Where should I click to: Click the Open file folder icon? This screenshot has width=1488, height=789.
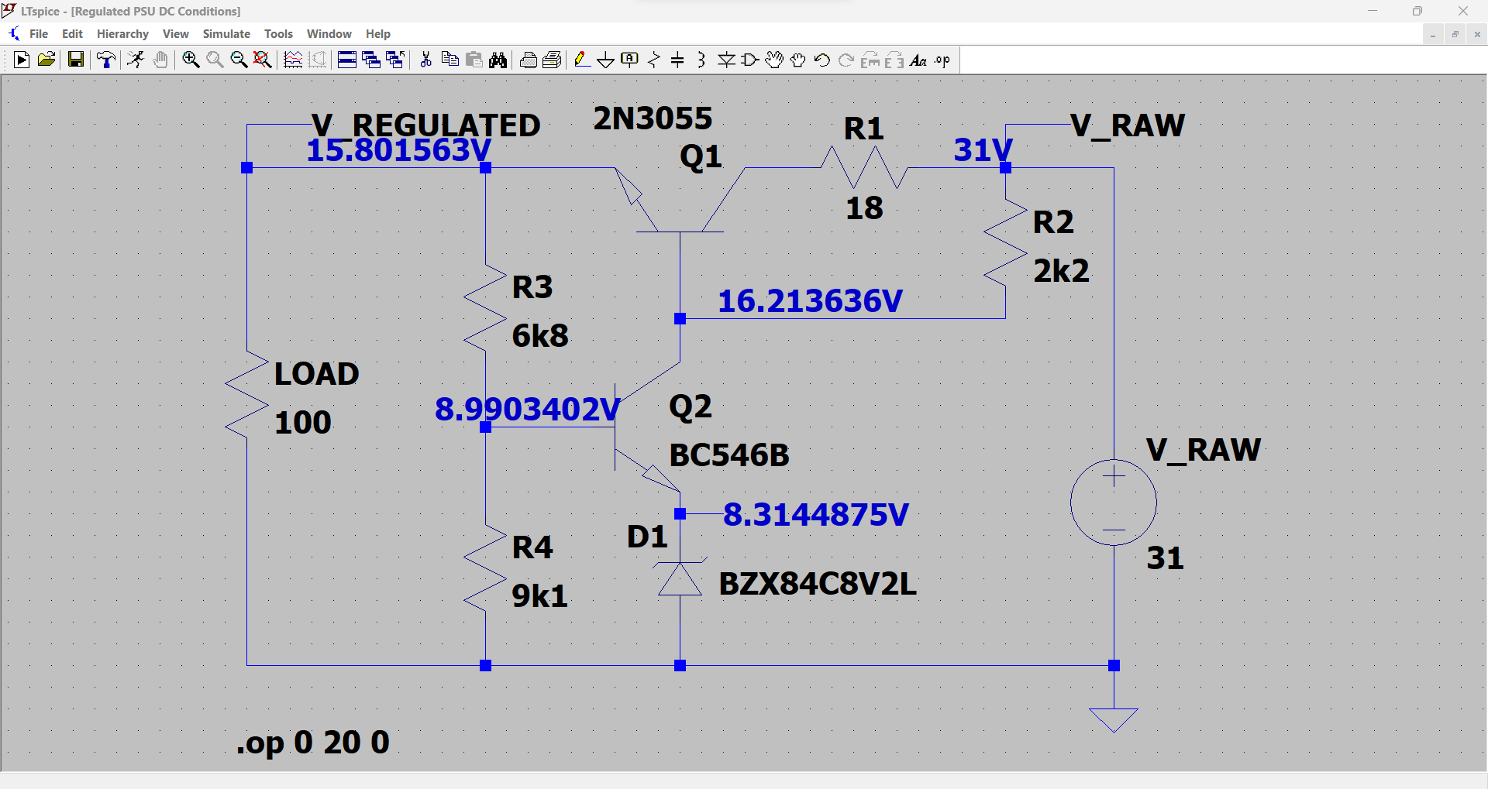46,60
